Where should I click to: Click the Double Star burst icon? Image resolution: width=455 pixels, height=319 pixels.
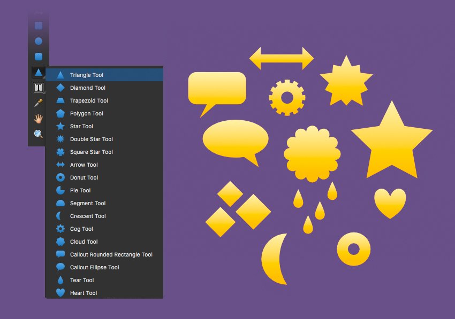(x=60, y=139)
